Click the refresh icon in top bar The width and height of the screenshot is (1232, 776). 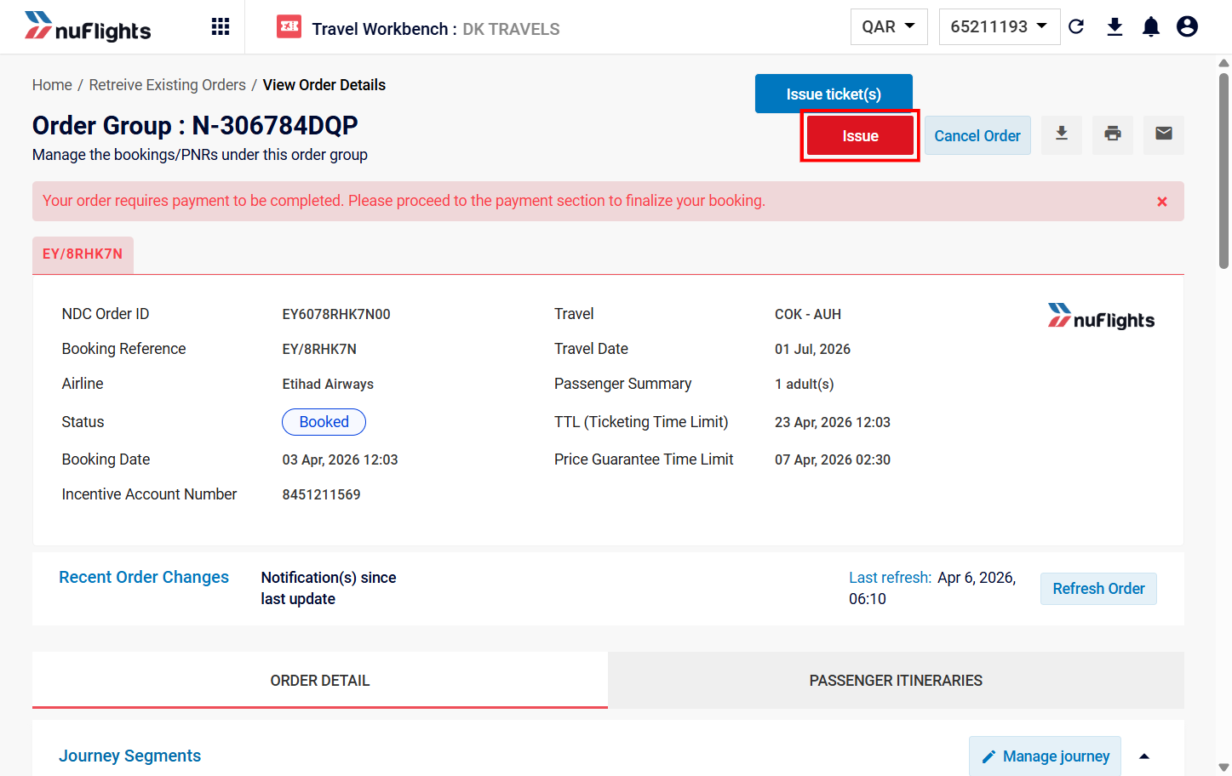coord(1076,27)
